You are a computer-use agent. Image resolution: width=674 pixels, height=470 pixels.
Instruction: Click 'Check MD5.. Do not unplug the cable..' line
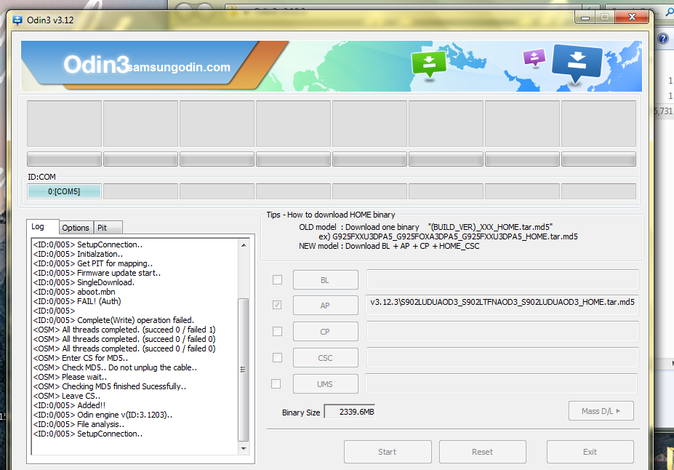pos(115,367)
